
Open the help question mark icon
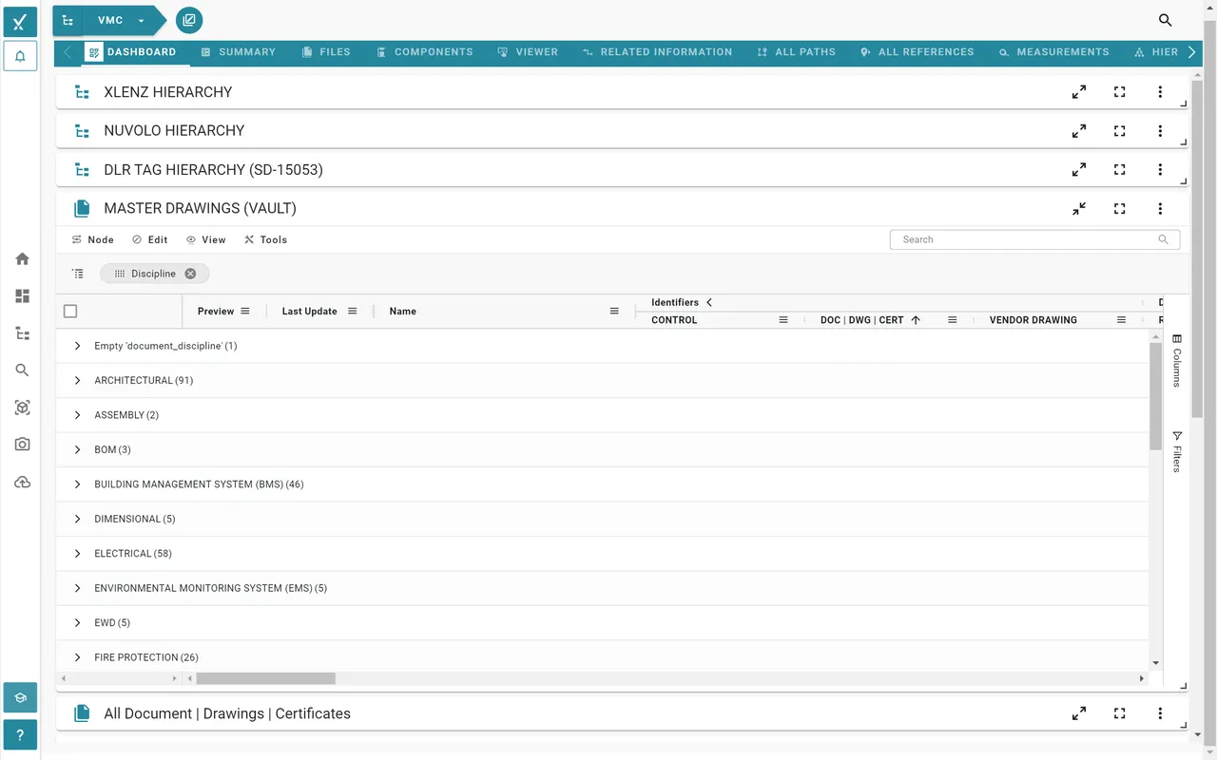(20, 734)
